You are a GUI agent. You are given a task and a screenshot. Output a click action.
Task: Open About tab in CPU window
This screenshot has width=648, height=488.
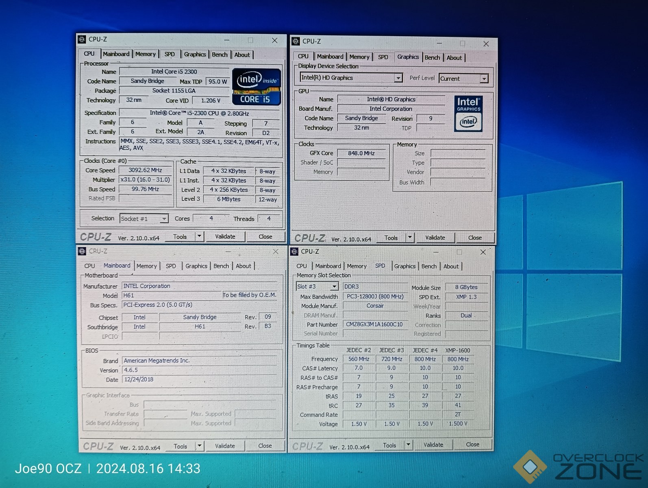pyautogui.click(x=242, y=55)
